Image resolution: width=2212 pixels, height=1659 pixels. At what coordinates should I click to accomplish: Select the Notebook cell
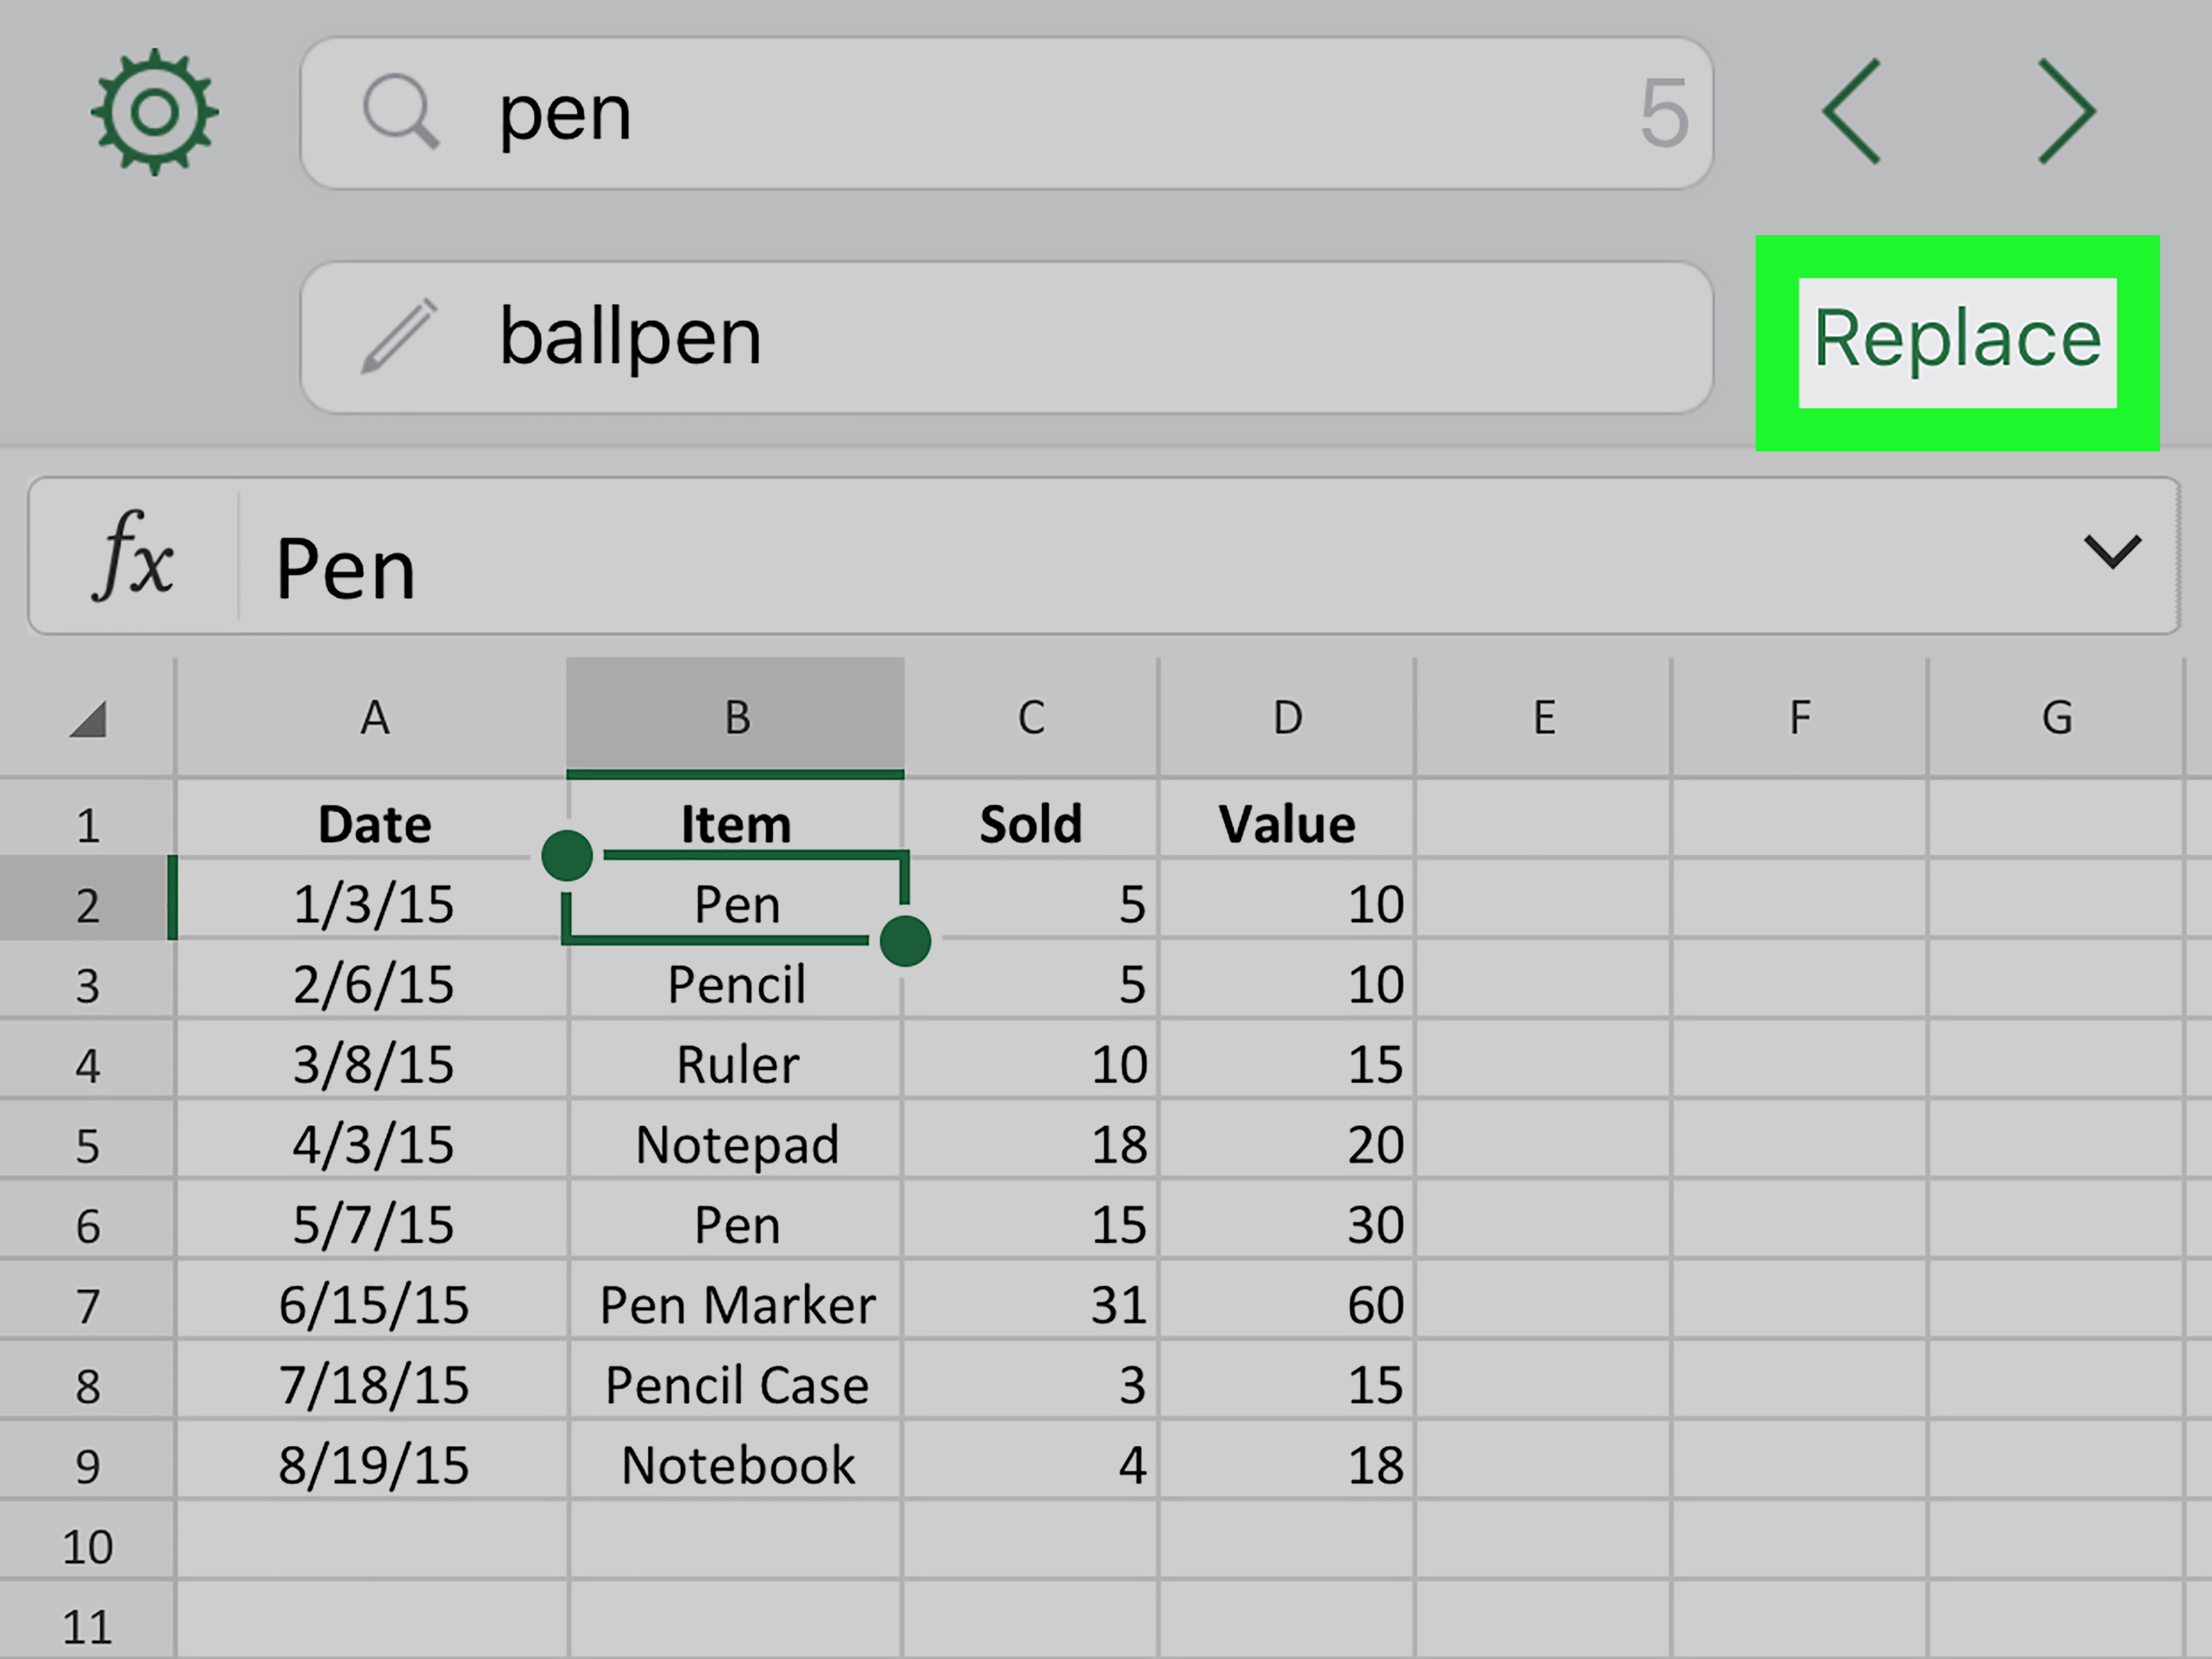pyautogui.click(x=735, y=1465)
